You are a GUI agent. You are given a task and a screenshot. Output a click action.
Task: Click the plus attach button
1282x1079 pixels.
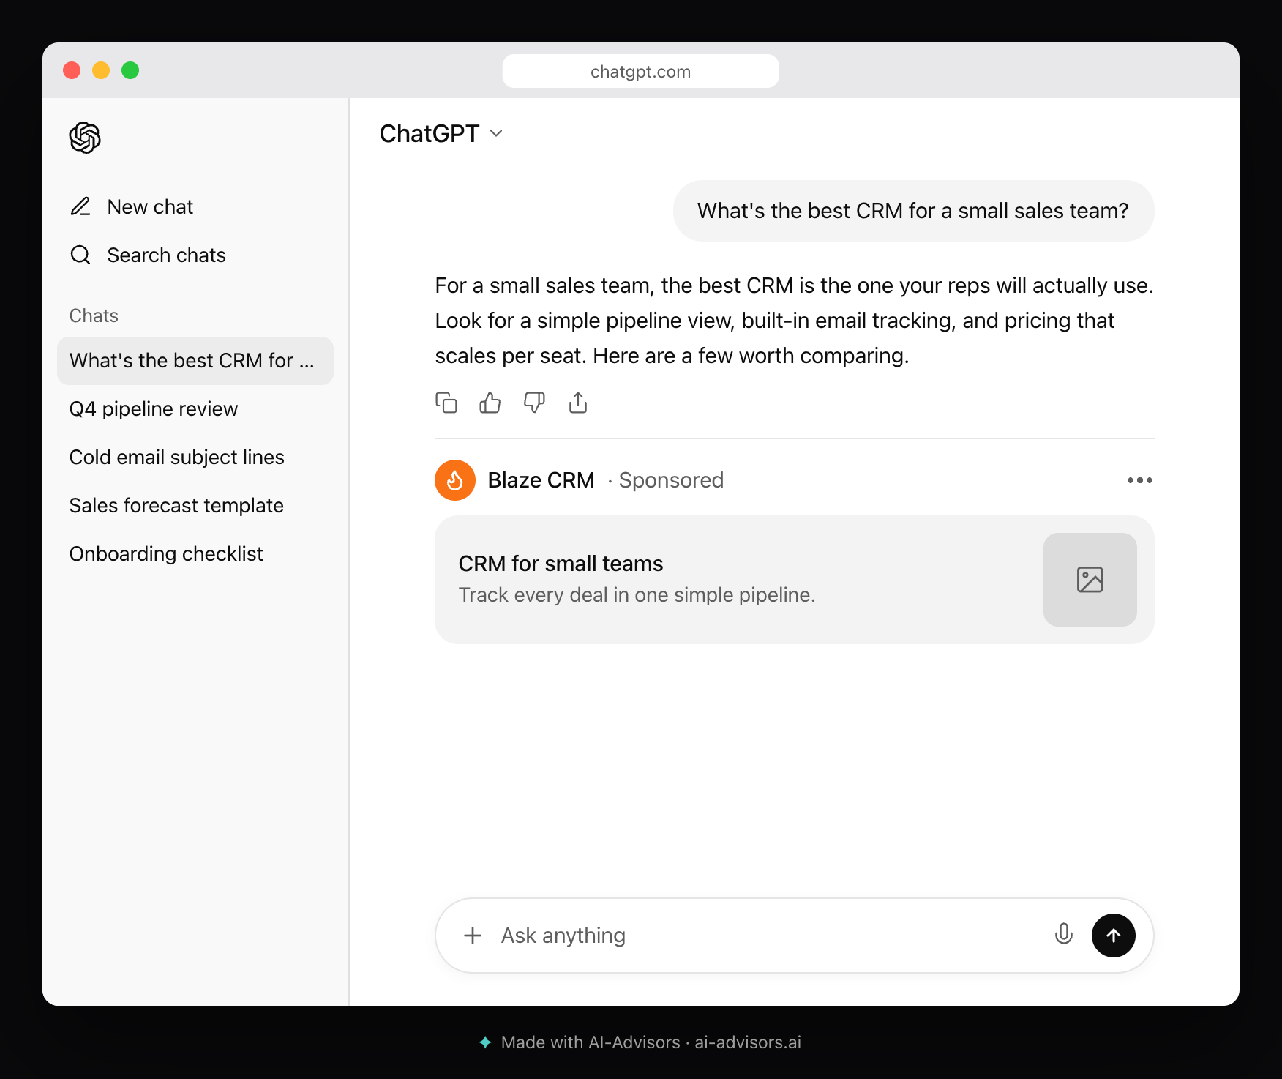[473, 936]
